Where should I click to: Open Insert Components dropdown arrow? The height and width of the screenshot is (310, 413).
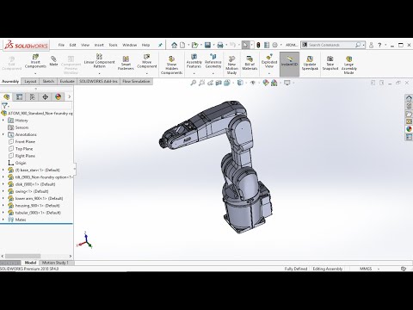35,73
